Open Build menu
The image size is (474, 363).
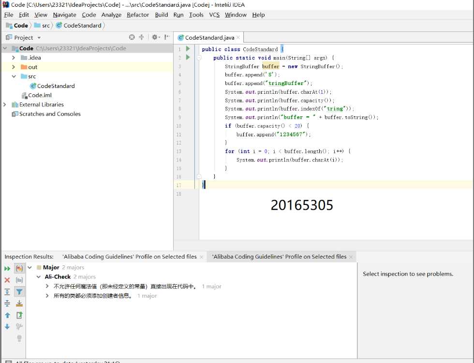coord(161,15)
